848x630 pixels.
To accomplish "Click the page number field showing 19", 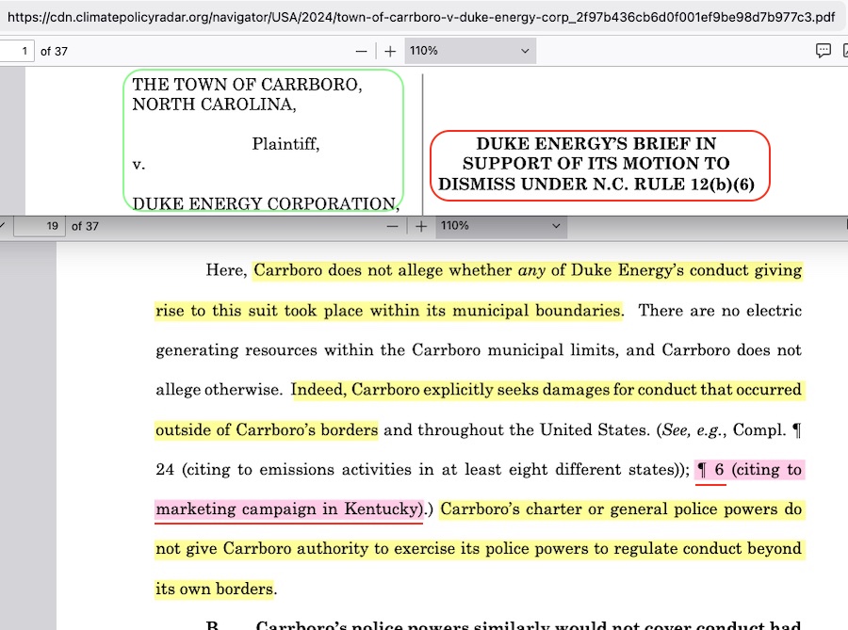I will point(42,226).
